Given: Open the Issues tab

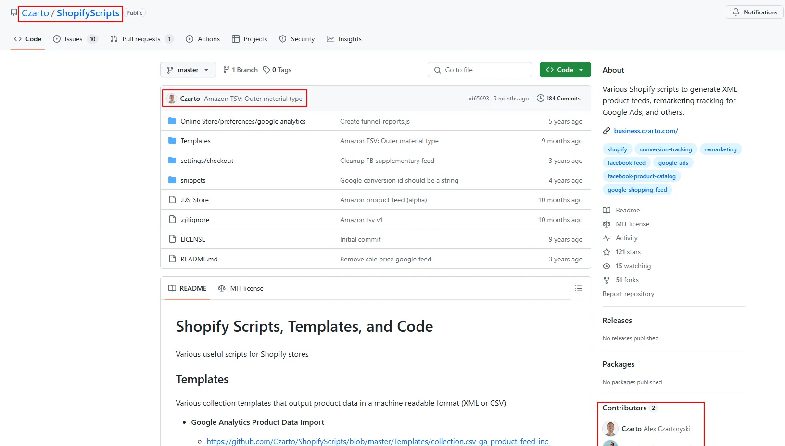Looking at the screenshot, I should pos(75,39).
